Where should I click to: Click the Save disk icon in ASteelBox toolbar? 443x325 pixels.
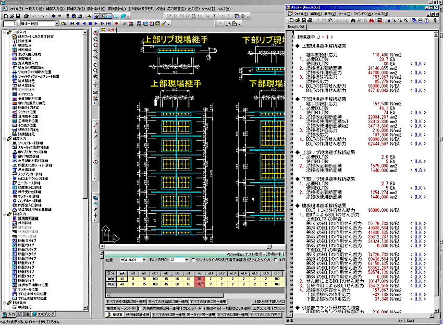point(18,16)
